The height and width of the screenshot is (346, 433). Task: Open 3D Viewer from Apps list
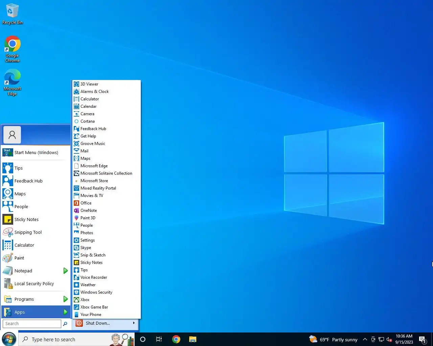click(106, 84)
